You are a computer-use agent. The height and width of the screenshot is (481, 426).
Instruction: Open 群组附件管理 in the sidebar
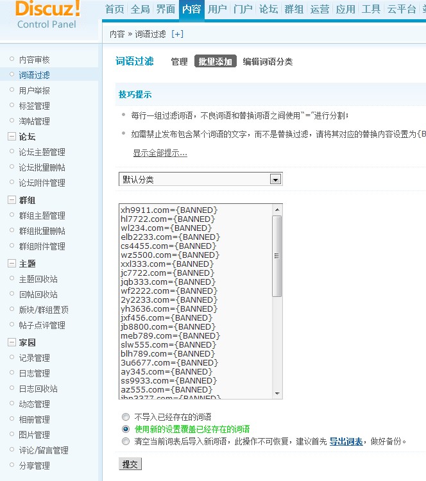42,246
